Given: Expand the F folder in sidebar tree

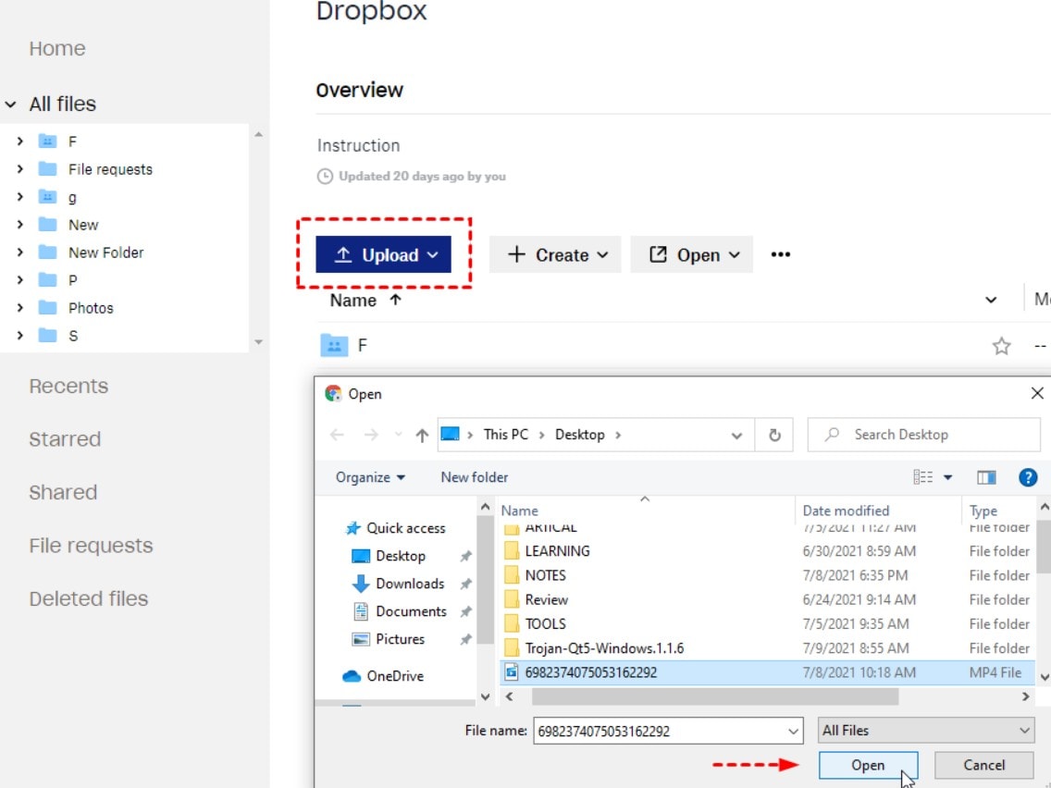Looking at the screenshot, I should (x=20, y=141).
